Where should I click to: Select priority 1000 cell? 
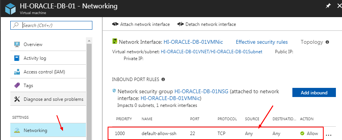[x=120, y=134]
